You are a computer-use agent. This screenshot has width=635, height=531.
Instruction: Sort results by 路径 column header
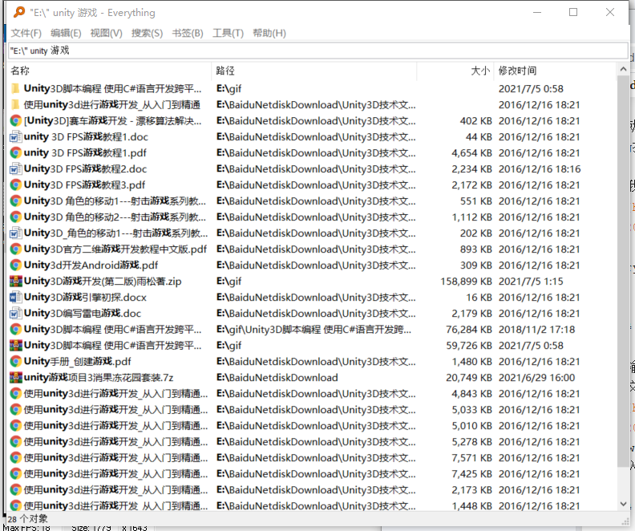(x=313, y=71)
